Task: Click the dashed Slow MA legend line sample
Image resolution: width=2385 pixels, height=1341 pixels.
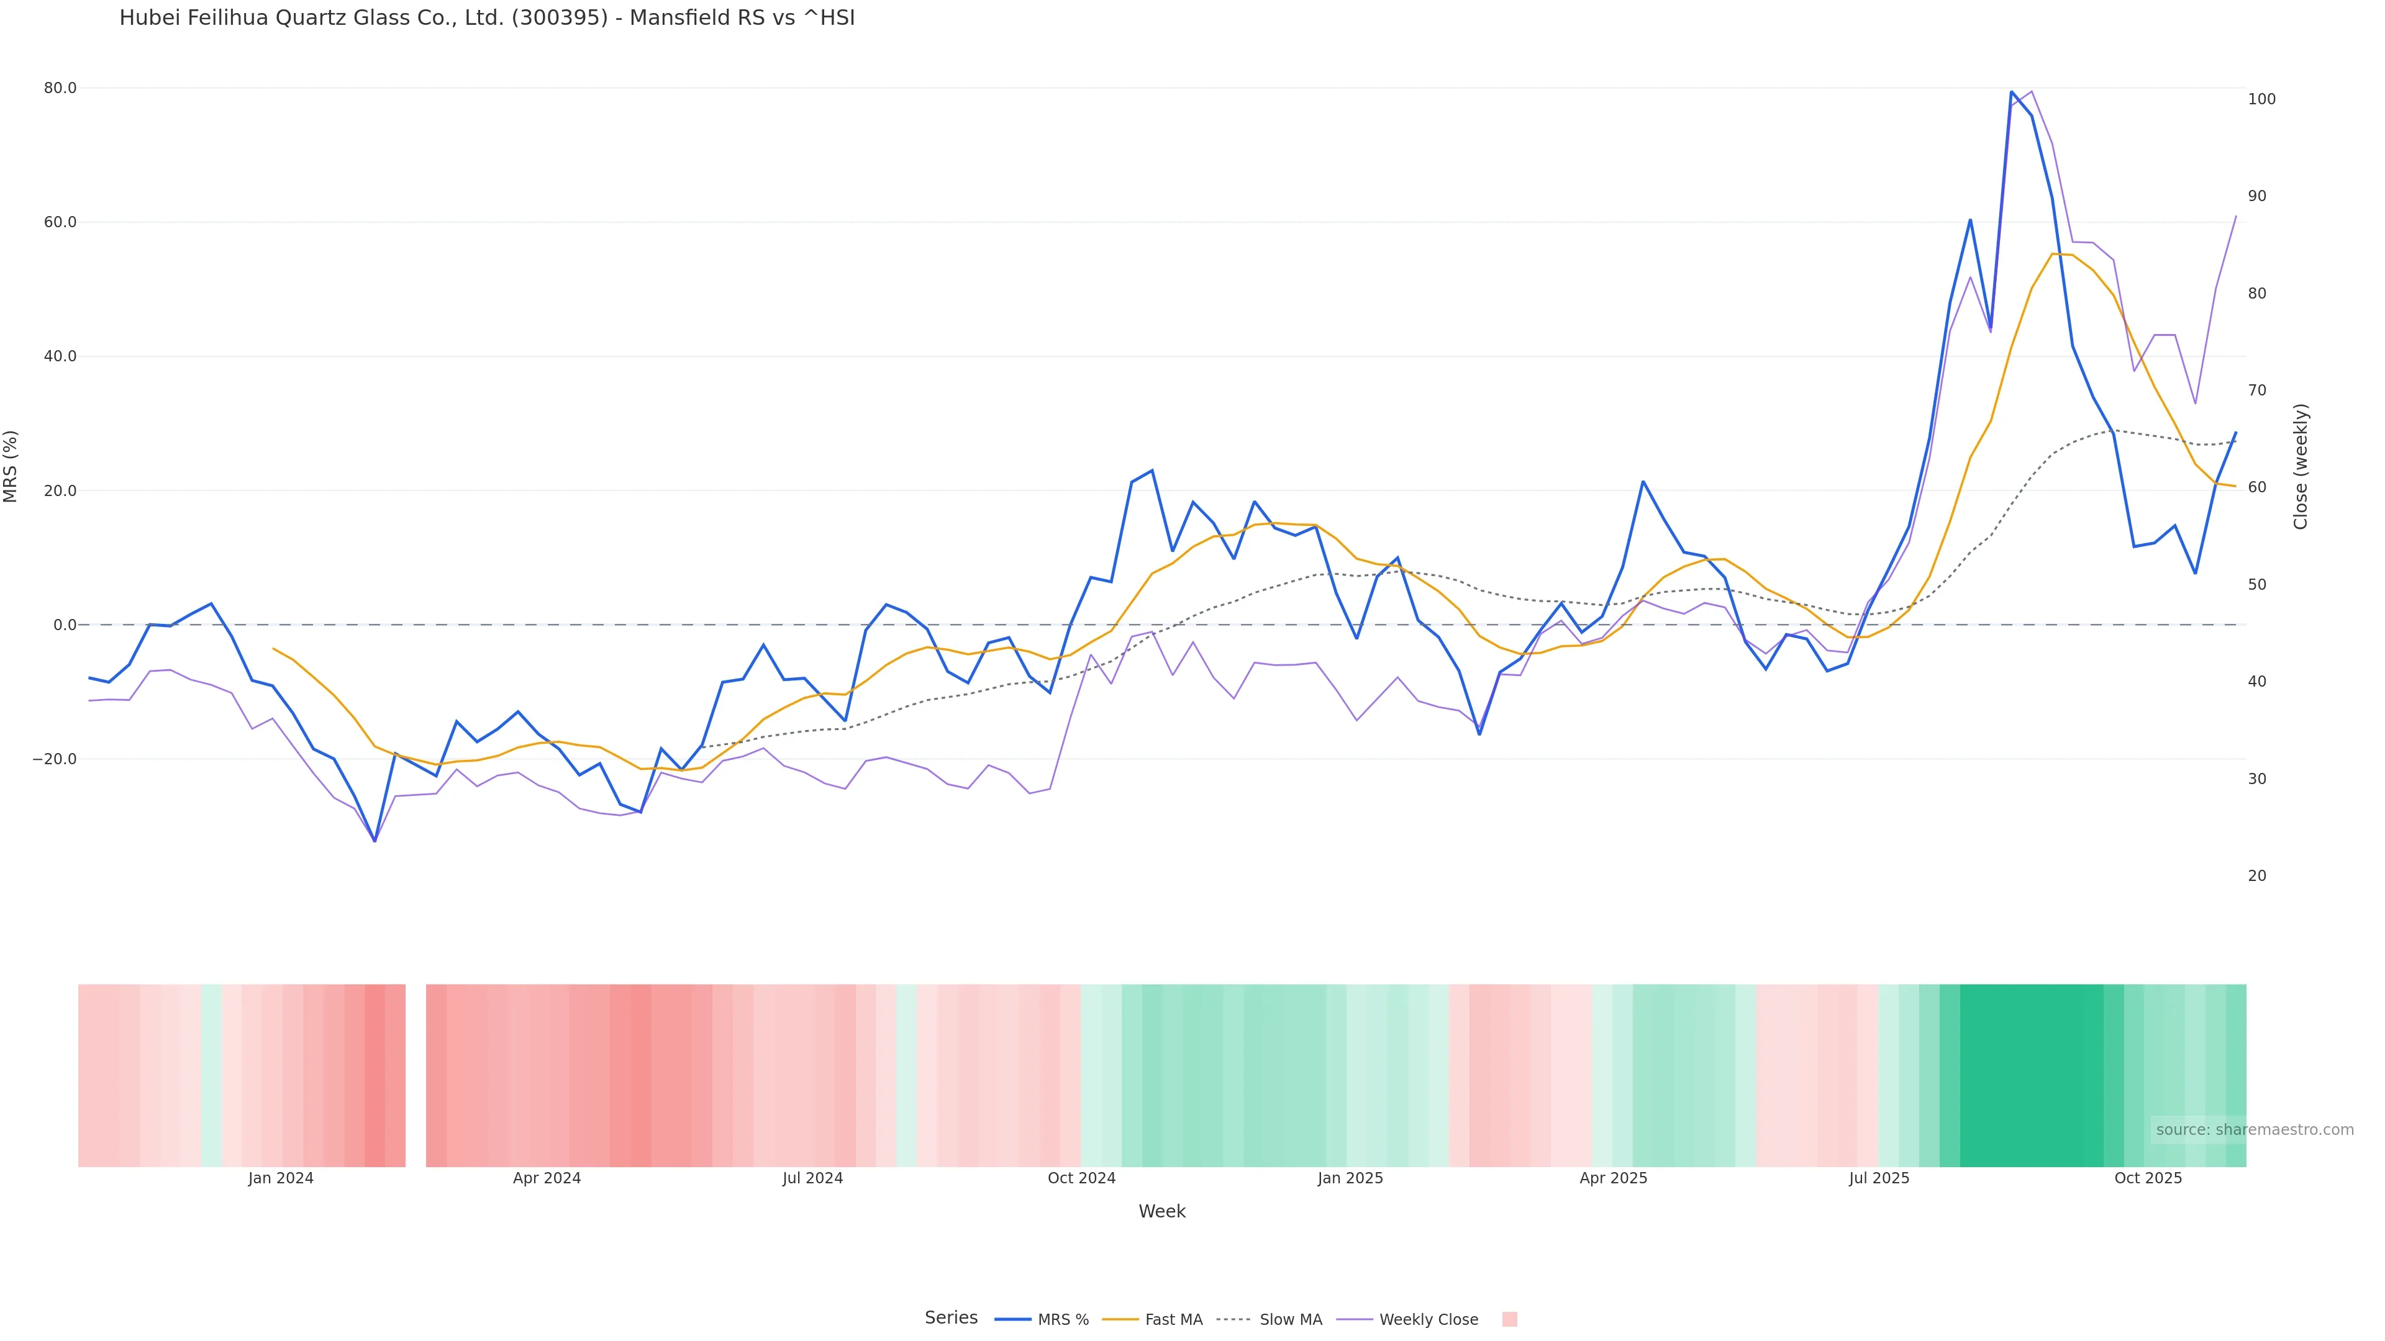Action: click(1234, 1320)
